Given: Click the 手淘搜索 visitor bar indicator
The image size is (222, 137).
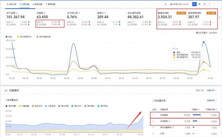Looking at the screenshot, I should pos(197,115).
